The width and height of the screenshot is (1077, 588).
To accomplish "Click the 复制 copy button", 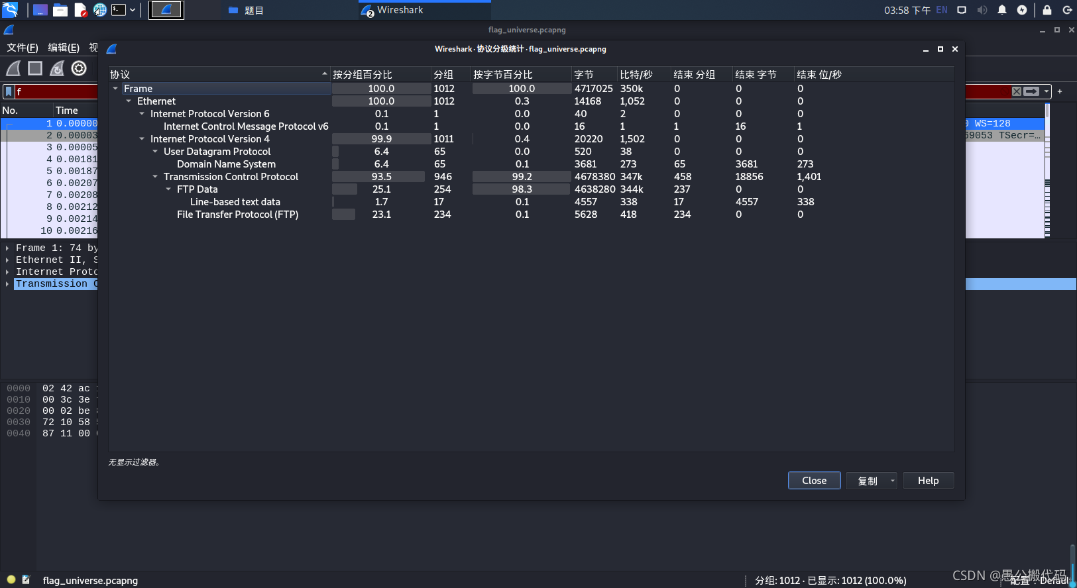I will tap(867, 481).
